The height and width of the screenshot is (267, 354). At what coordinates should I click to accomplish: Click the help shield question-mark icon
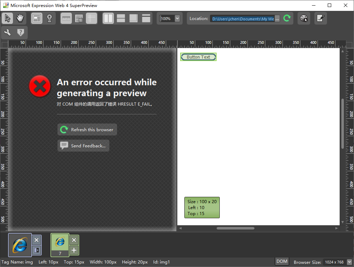pyautogui.click(x=21, y=33)
